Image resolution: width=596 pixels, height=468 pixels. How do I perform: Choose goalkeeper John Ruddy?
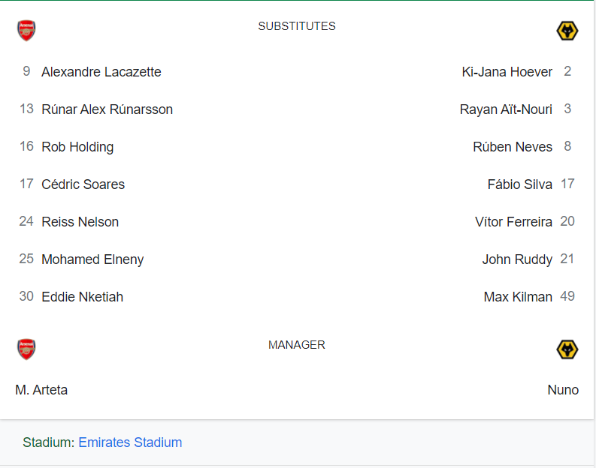tap(517, 259)
